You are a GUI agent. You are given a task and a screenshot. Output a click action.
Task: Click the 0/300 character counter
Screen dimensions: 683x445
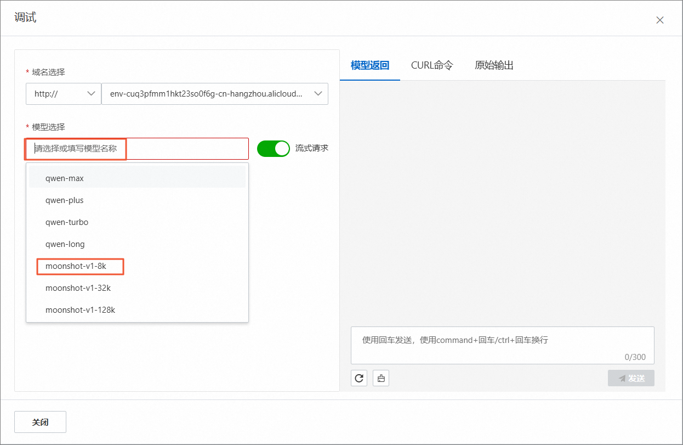635,357
